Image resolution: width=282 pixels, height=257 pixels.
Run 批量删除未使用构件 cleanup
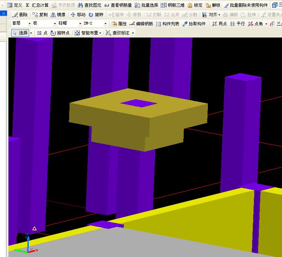246,5
